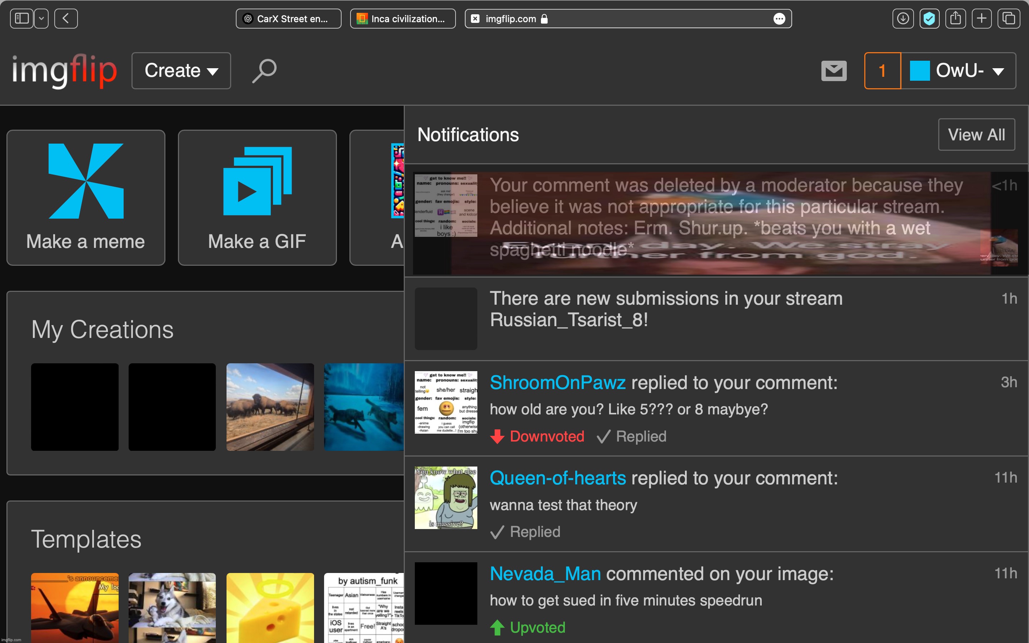Click the "wanna test that theory" reply
The width and height of the screenshot is (1029, 643).
point(563,505)
